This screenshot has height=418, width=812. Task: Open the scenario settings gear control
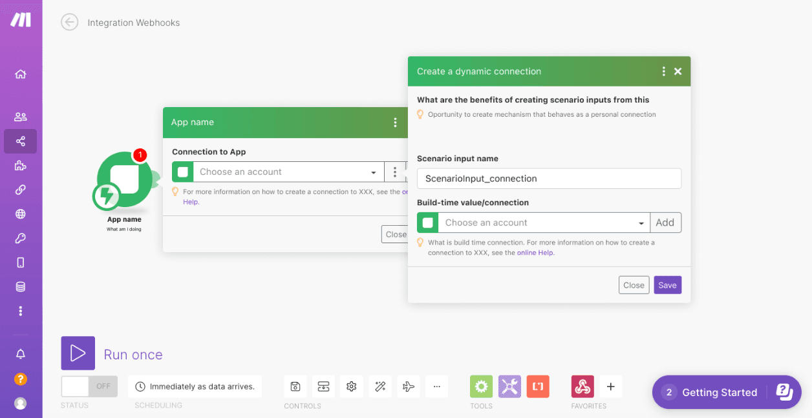[352, 386]
